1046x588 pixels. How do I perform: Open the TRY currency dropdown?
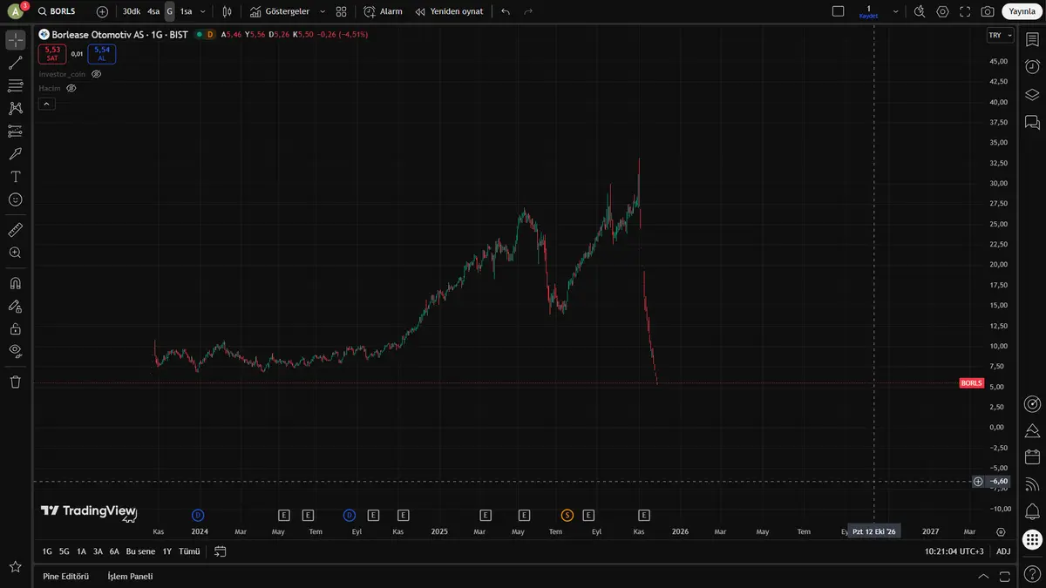1000,35
